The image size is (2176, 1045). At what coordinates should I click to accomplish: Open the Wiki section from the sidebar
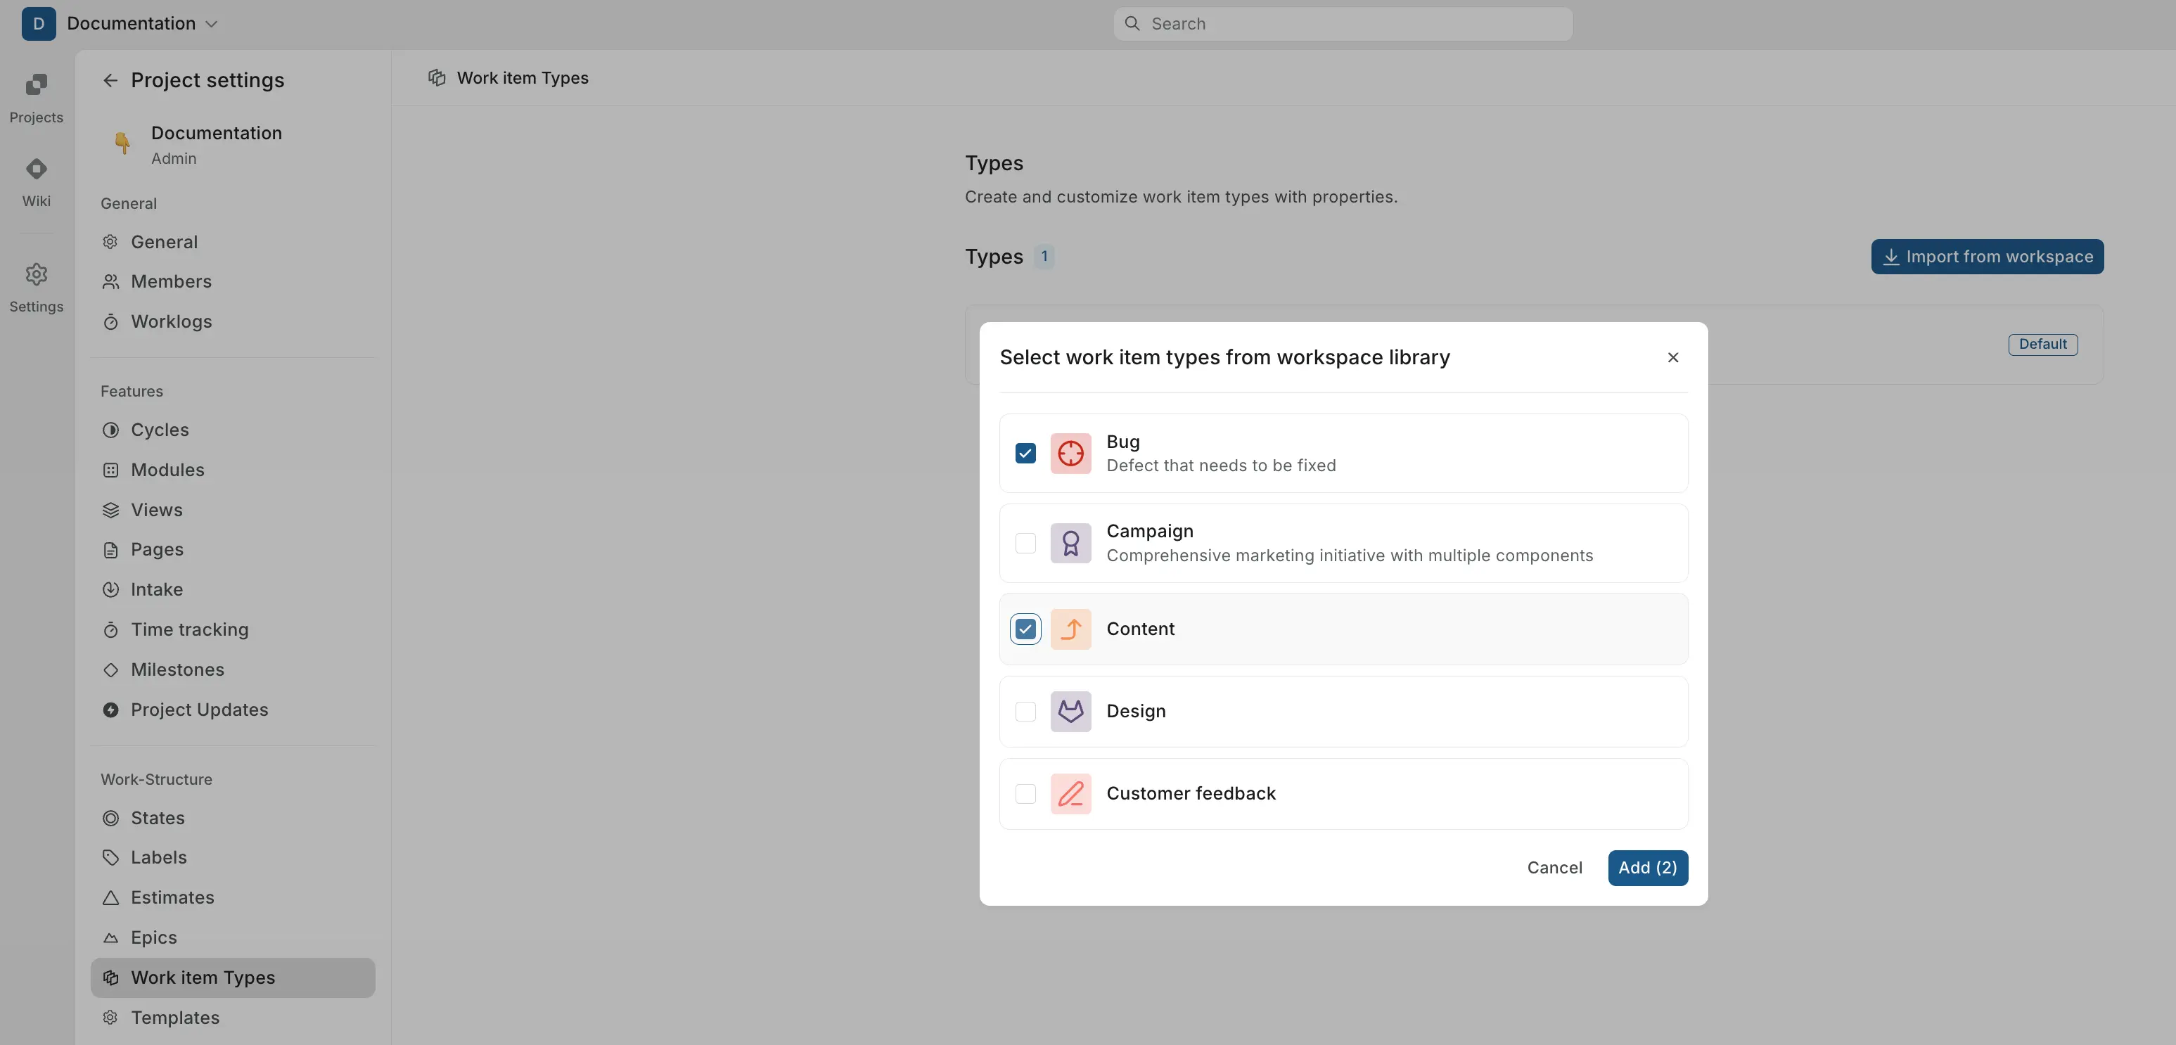pyautogui.click(x=35, y=180)
